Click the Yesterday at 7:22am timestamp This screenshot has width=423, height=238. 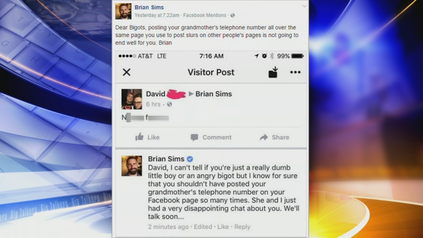[x=157, y=16]
